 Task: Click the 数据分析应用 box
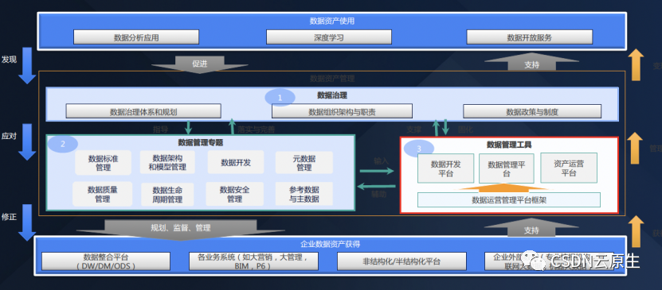136,37
